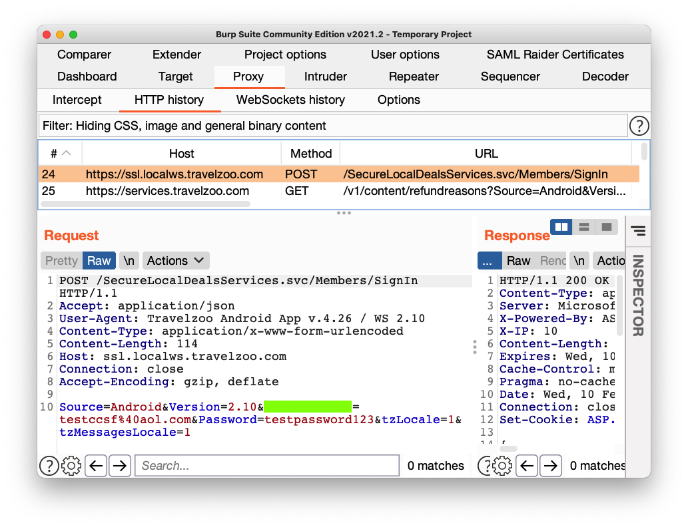Viewport: 688px width, 527px height.
Task: Click the history table vertical scrollbar
Action: point(643,151)
